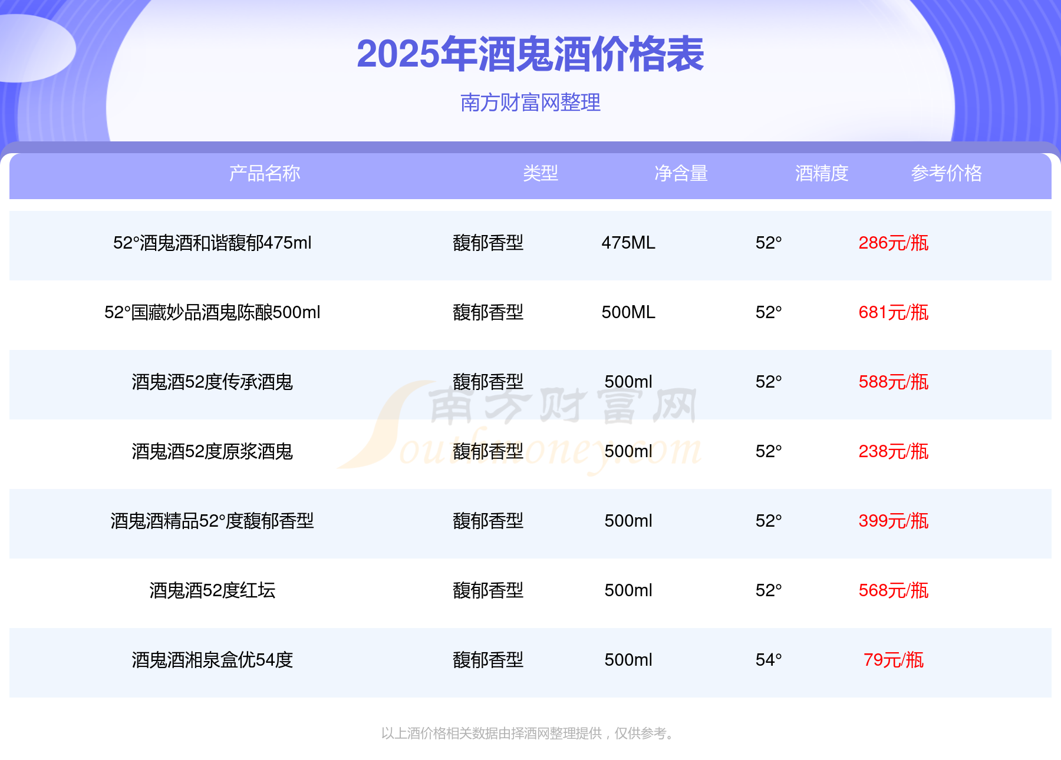Click 500ml in the 红坛 row

[x=628, y=590]
